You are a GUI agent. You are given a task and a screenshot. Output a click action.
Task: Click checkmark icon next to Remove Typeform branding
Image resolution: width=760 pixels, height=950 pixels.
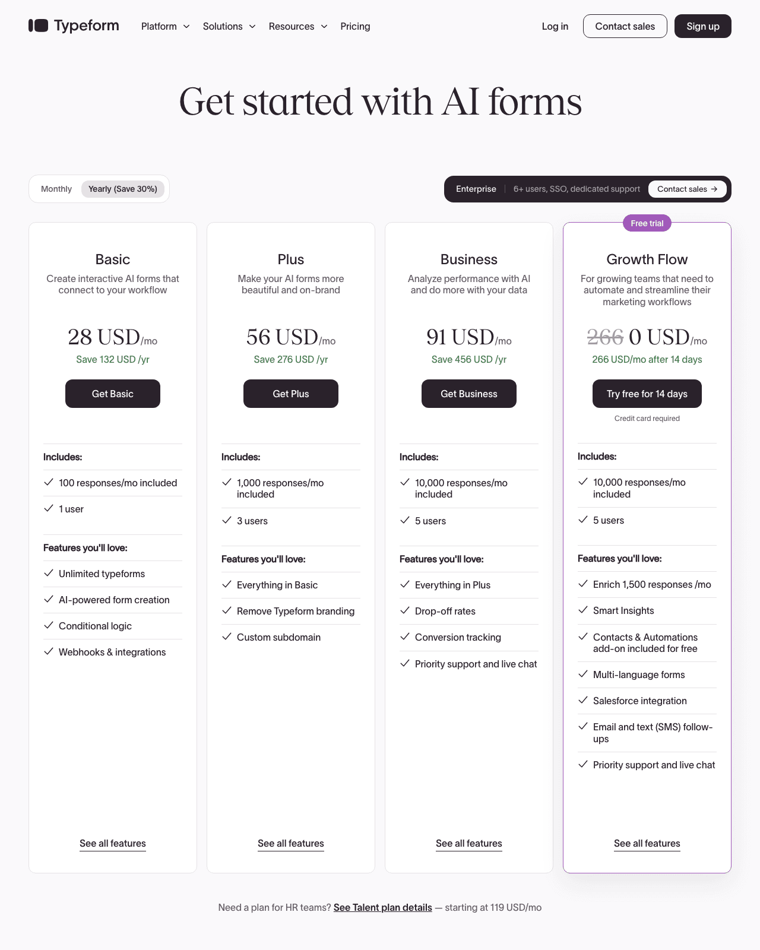(227, 610)
